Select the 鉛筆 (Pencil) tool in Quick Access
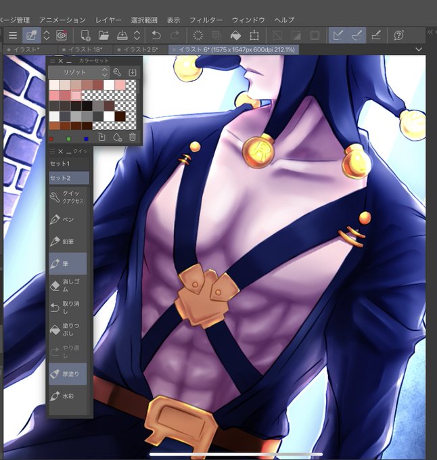Viewport: 437px width, 460px height. (x=68, y=241)
